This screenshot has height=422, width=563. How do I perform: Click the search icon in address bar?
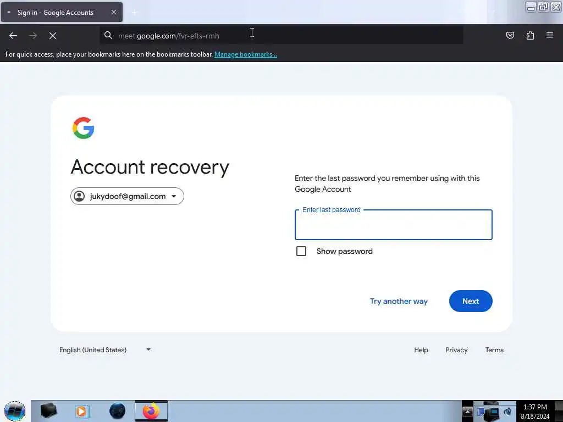[108, 35]
